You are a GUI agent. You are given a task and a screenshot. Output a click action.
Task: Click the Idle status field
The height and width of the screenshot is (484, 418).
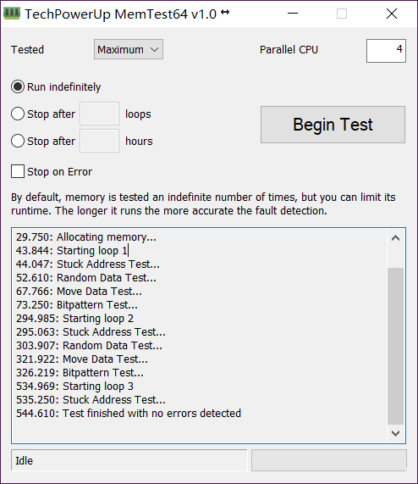pyautogui.click(x=129, y=460)
